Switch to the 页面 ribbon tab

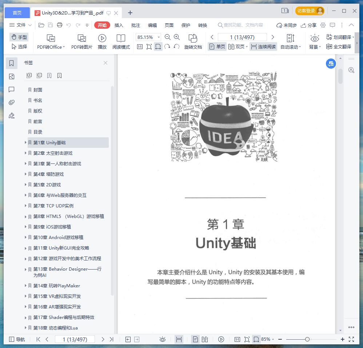coord(169,25)
